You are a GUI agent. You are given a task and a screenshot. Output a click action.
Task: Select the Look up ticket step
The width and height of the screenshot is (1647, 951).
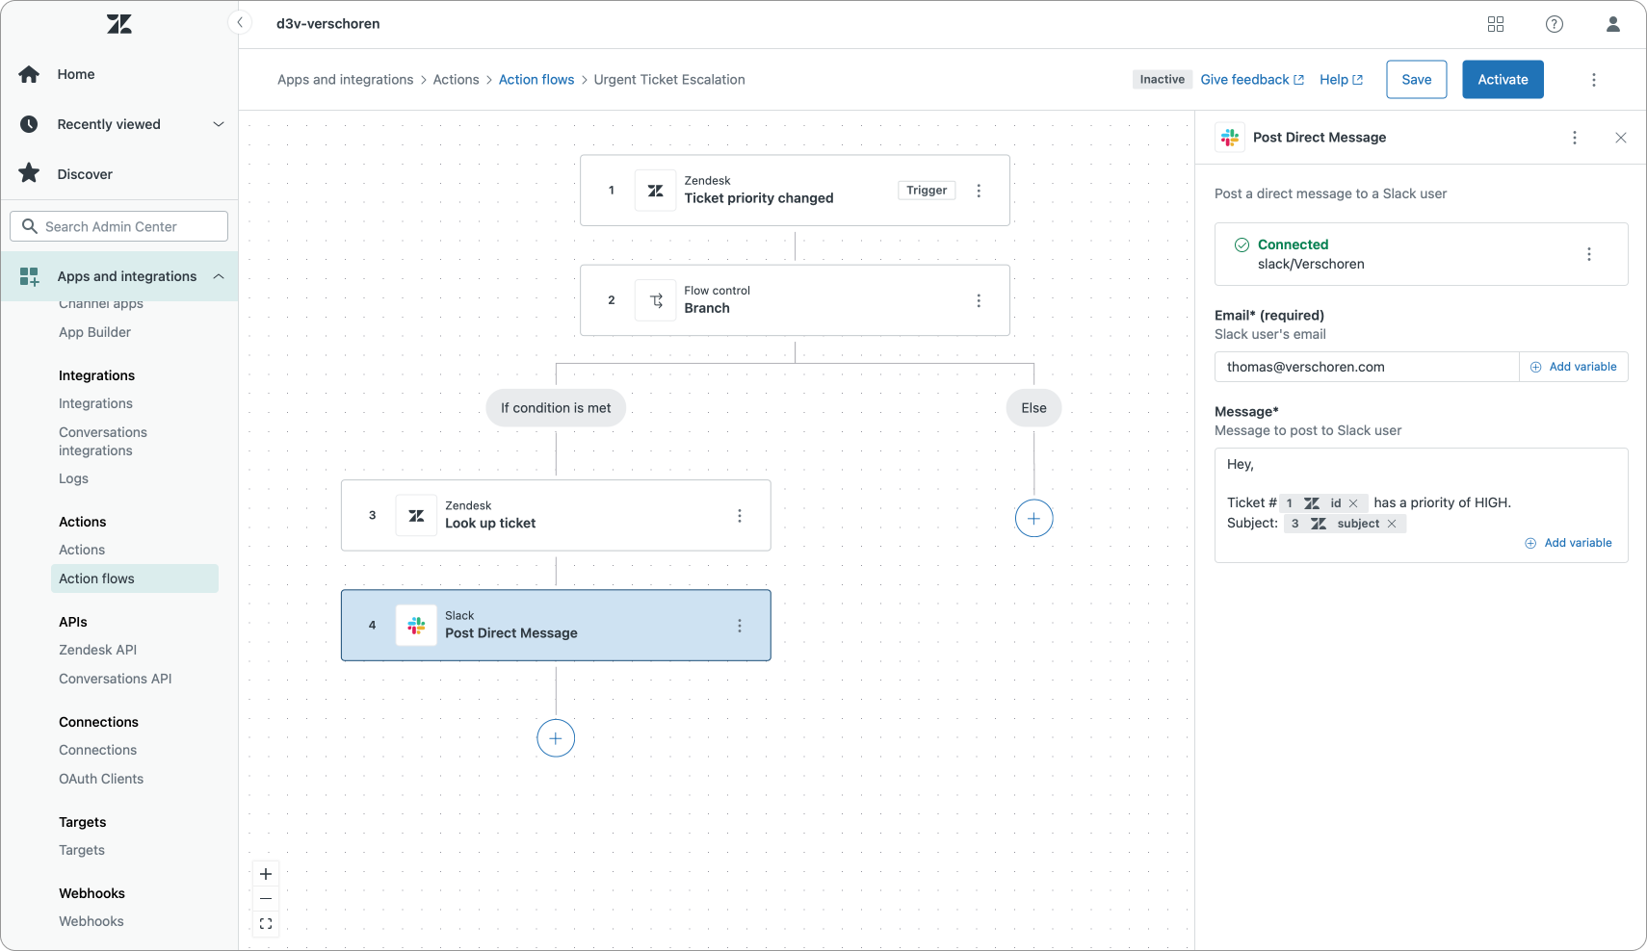[x=556, y=516]
